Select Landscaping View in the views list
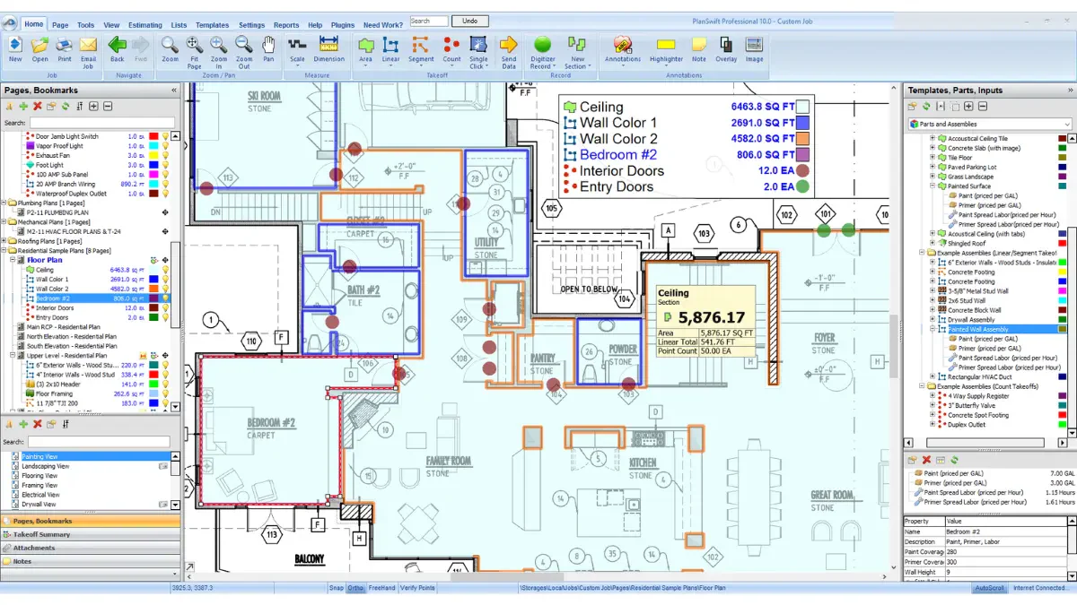The image size is (1077, 605). (x=45, y=466)
